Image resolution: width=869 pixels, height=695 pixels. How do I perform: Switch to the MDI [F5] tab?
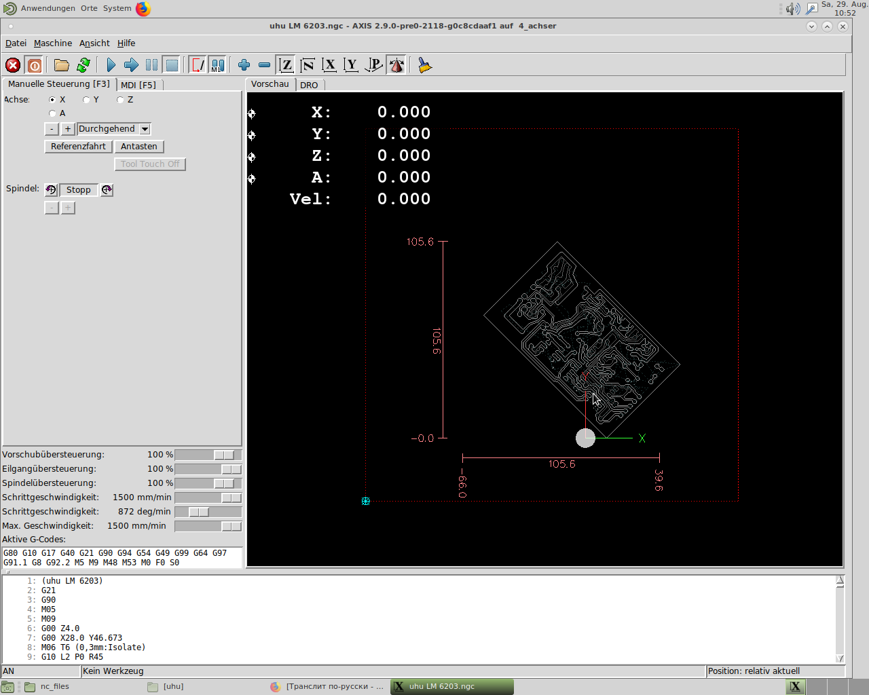(x=138, y=85)
